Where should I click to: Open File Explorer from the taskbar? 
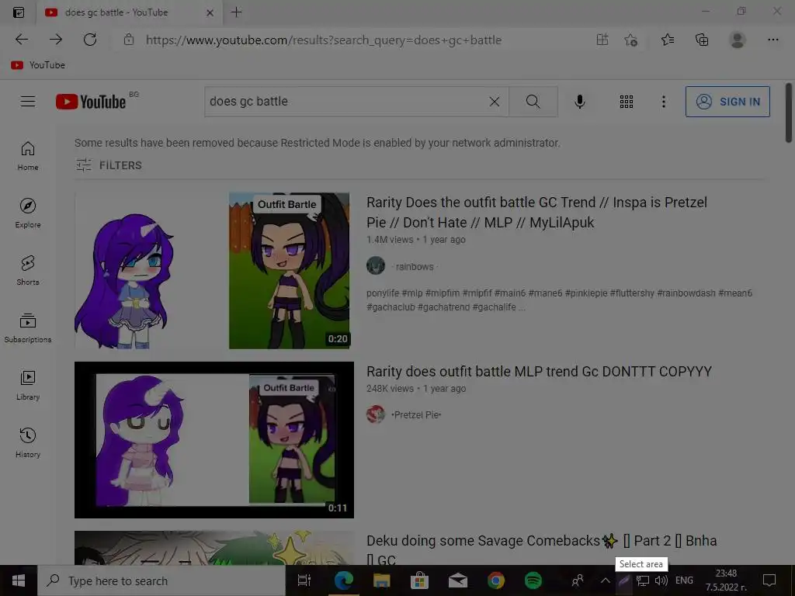point(382,580)
